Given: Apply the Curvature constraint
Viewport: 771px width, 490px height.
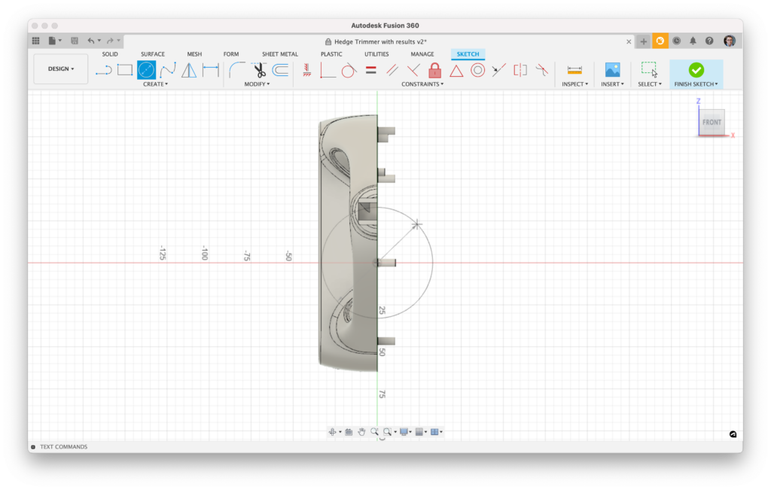Looking at the screenshot, I should point(542,70).
